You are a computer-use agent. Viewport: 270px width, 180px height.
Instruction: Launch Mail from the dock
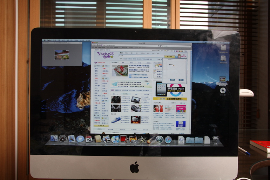(72, 139)
